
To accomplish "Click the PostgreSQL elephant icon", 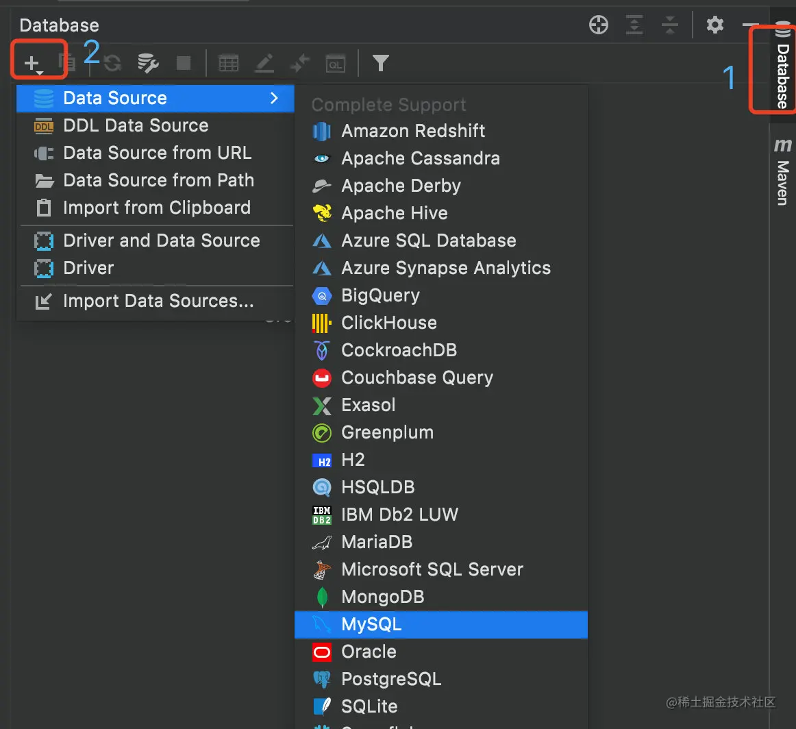I will (x=322, y=679).
